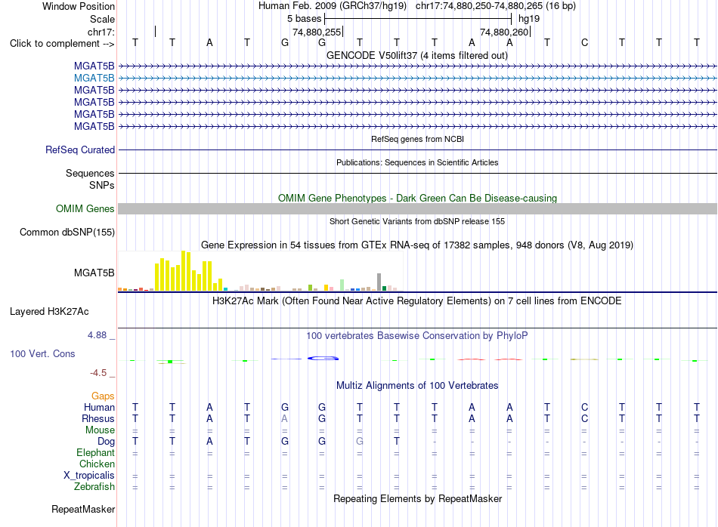The width and height of the screenshot is (718, 527).
Task: Open the 'H3K27Ac Mark' ENCODE track title
Action: (417, 300)
